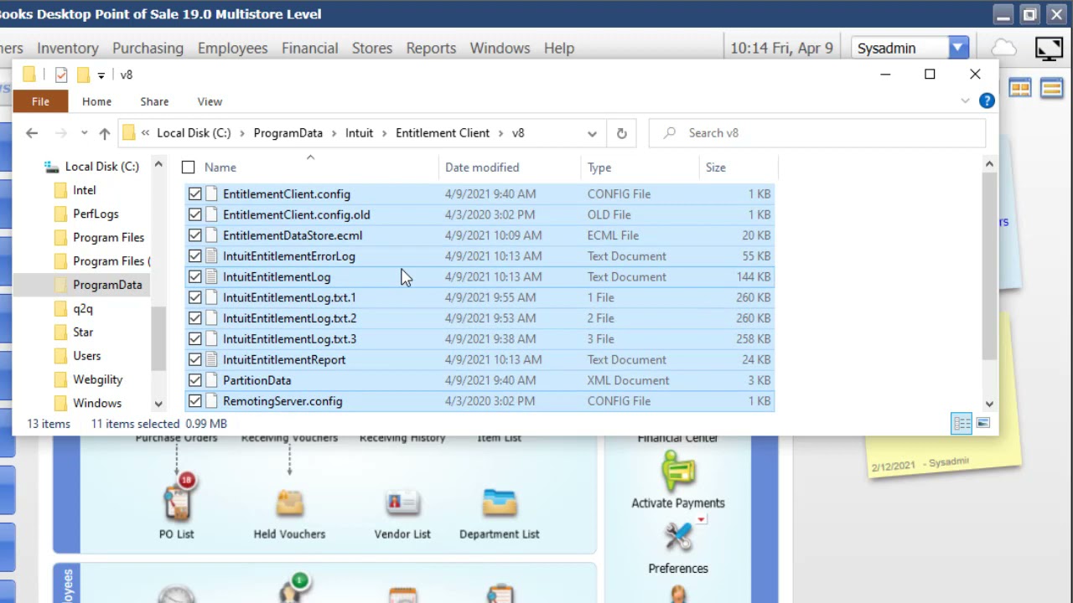
Task: Open the recent locations dropdown arrow
Action: pyautogui.click(x=84, y=133)
